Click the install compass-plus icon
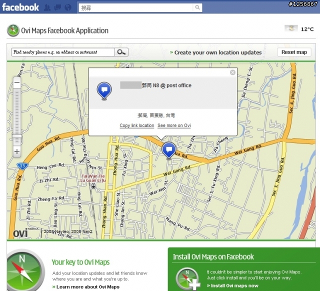Image resolution: width=320 pixels, height=291 pixels. point(187,278)
